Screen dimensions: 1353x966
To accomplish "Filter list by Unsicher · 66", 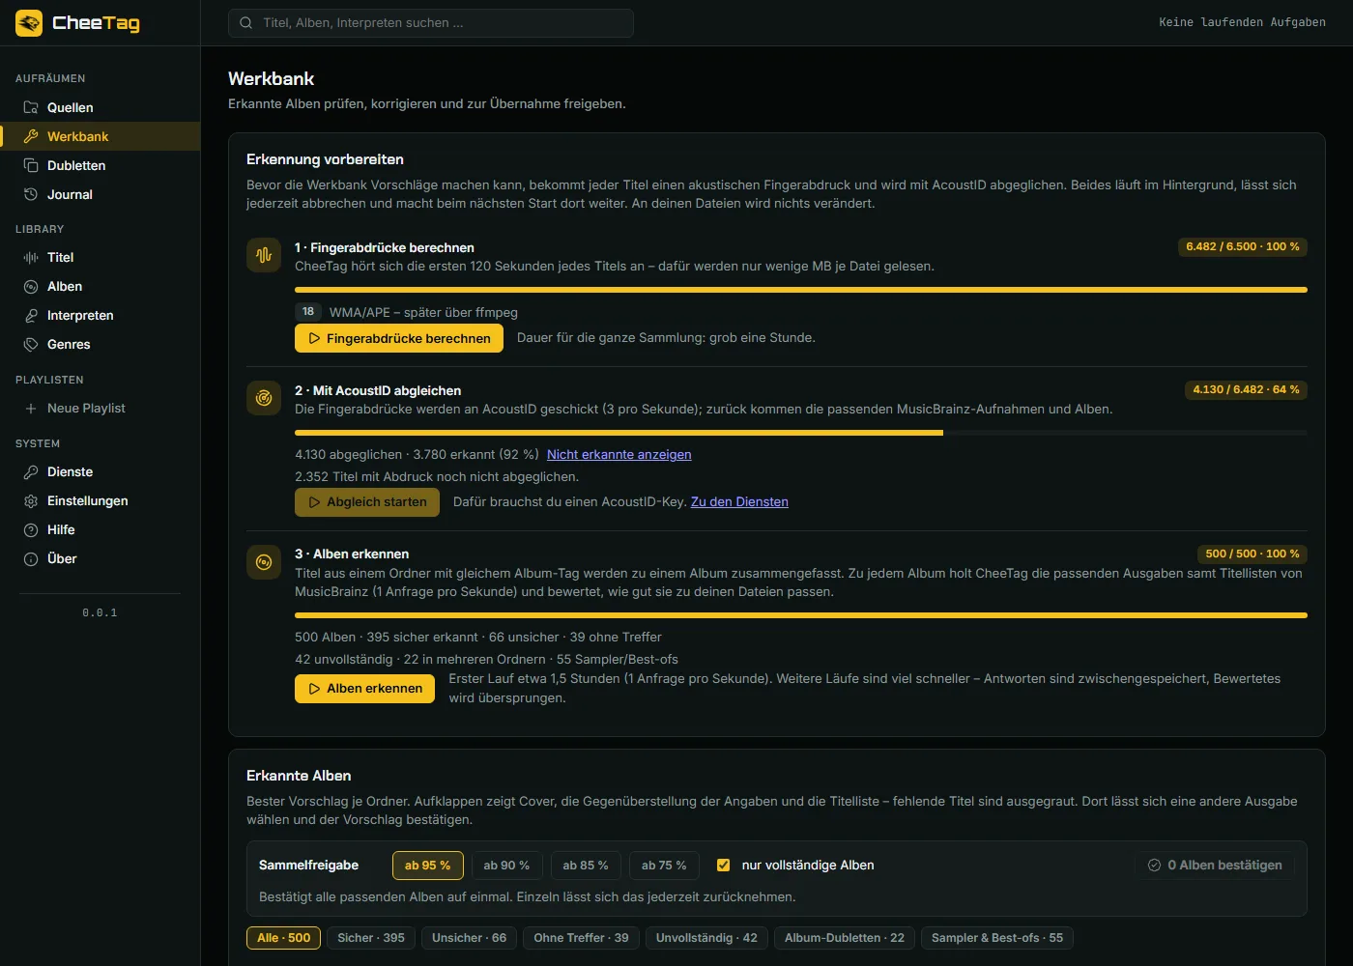I will [x=469, y=938].
